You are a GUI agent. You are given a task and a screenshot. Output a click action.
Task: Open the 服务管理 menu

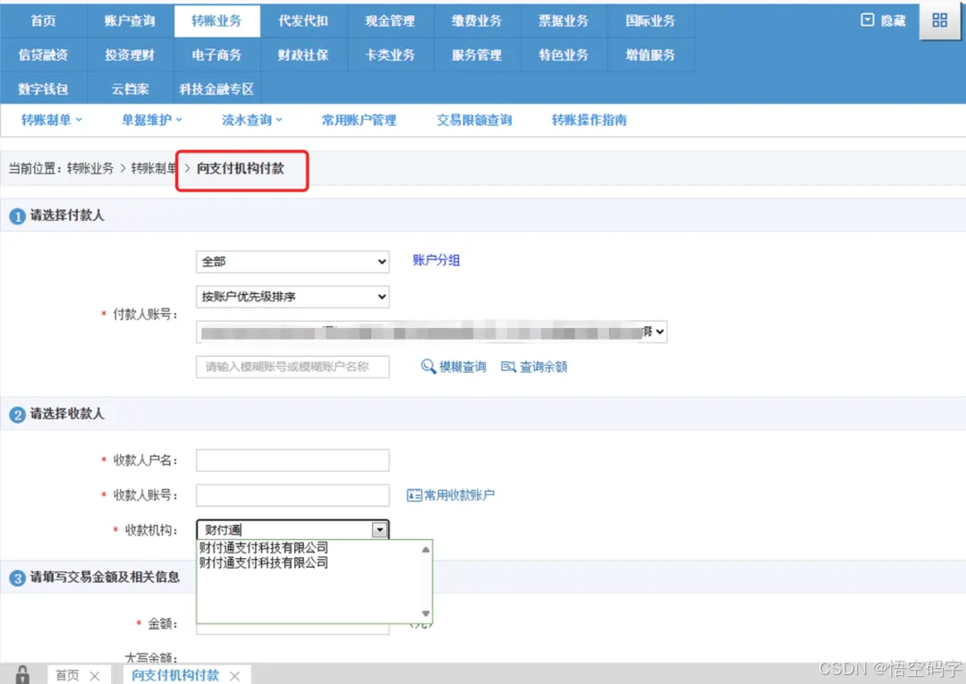tap(477, 55)
